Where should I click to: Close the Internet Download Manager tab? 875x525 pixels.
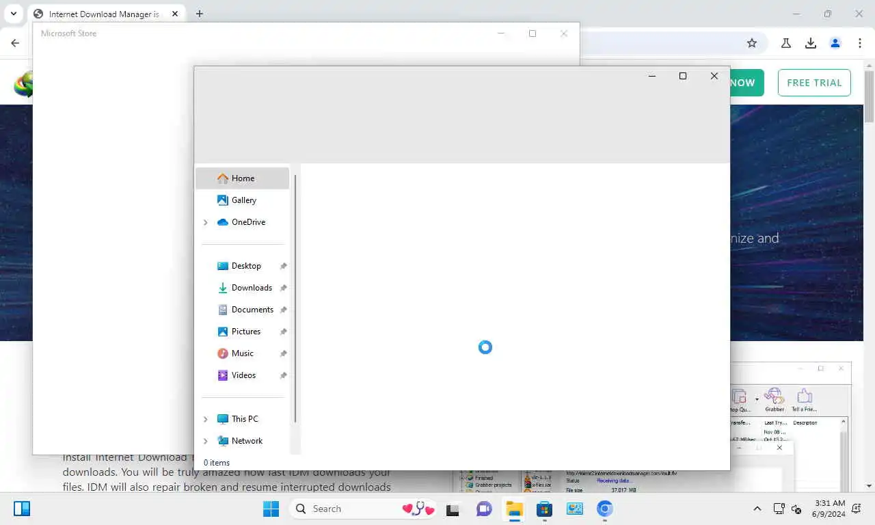pos(175,14)
